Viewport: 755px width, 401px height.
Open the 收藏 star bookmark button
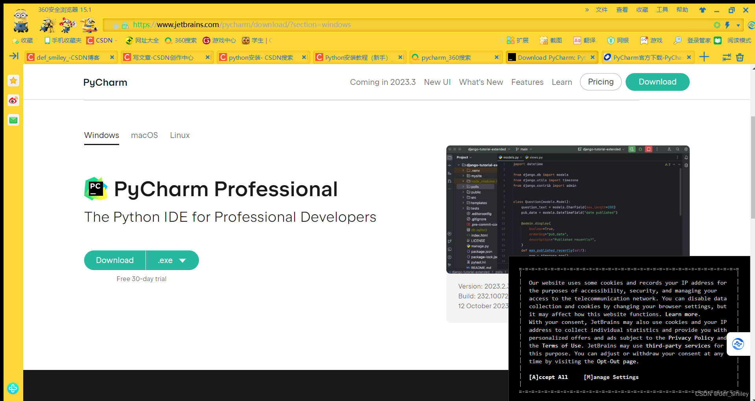click(x=22, y=40)
